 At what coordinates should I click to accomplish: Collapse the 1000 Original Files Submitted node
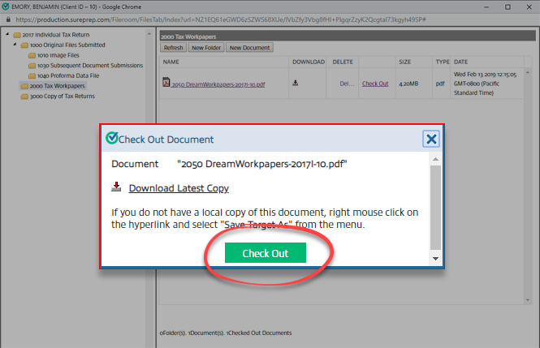[15, 45]
